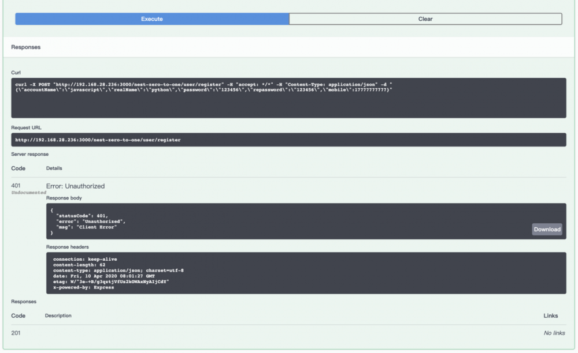Click the Clear button to reset the response
Image resolution: width=578 pixels, height=353 pixels.
click(x=426, y=18)
